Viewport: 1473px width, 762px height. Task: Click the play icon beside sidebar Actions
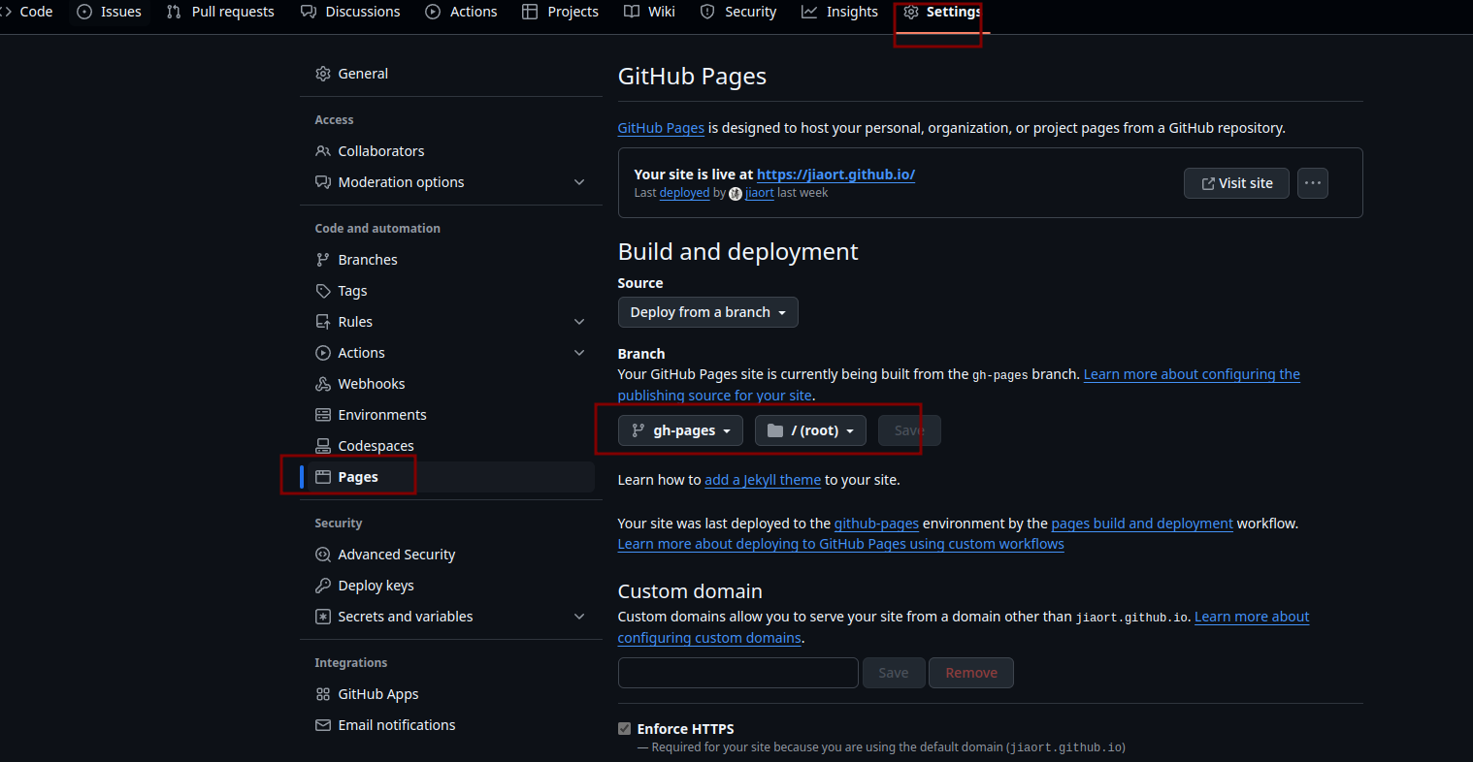pos(323,353)
